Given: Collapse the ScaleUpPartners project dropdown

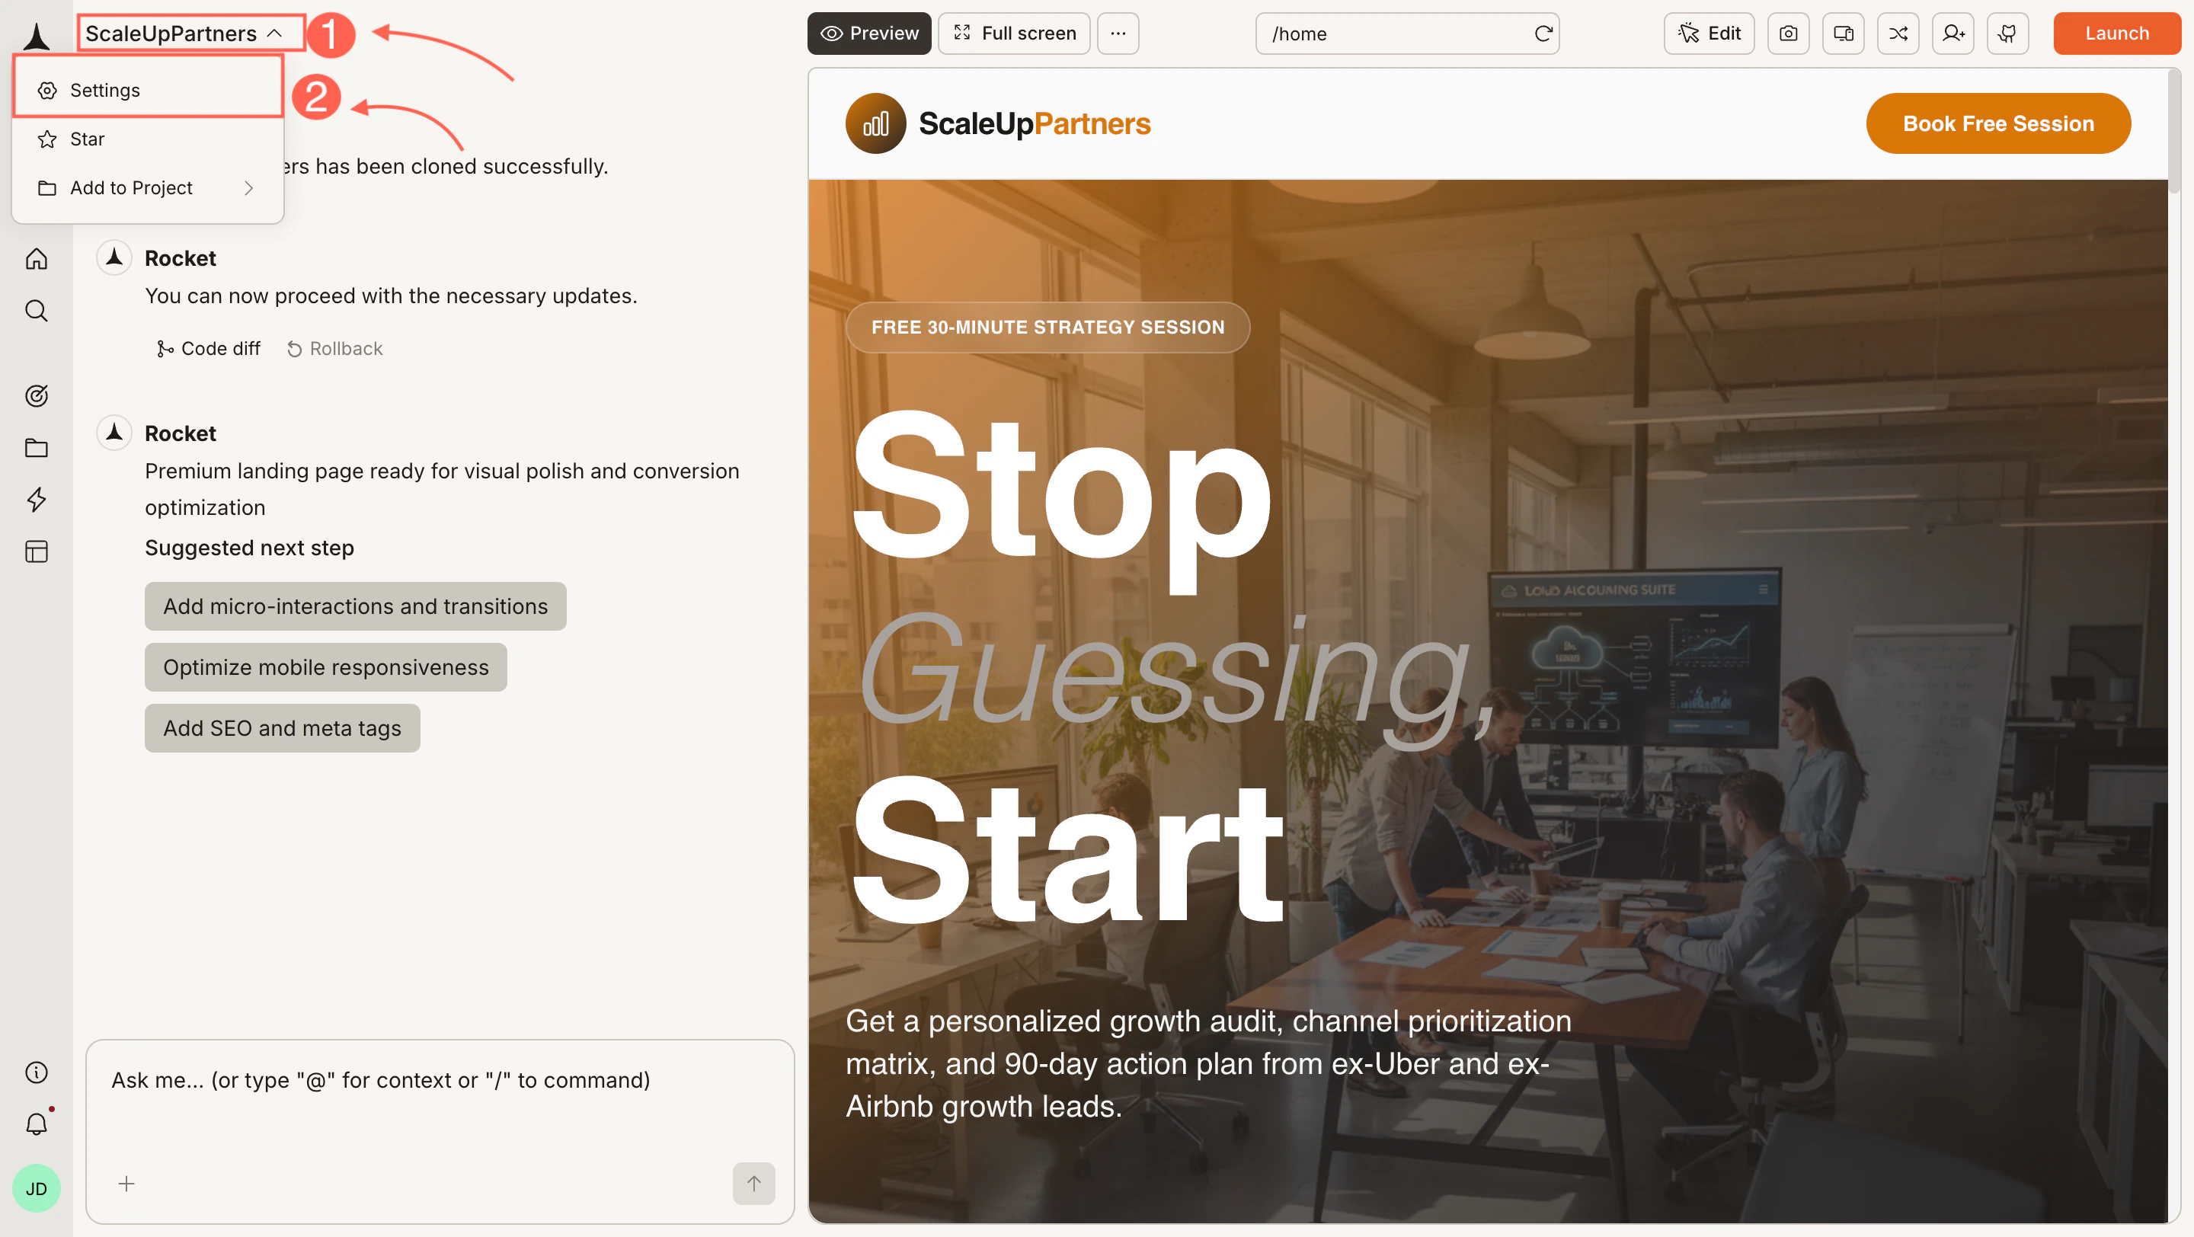Looking at the screenshot, I should click(184, 34).
